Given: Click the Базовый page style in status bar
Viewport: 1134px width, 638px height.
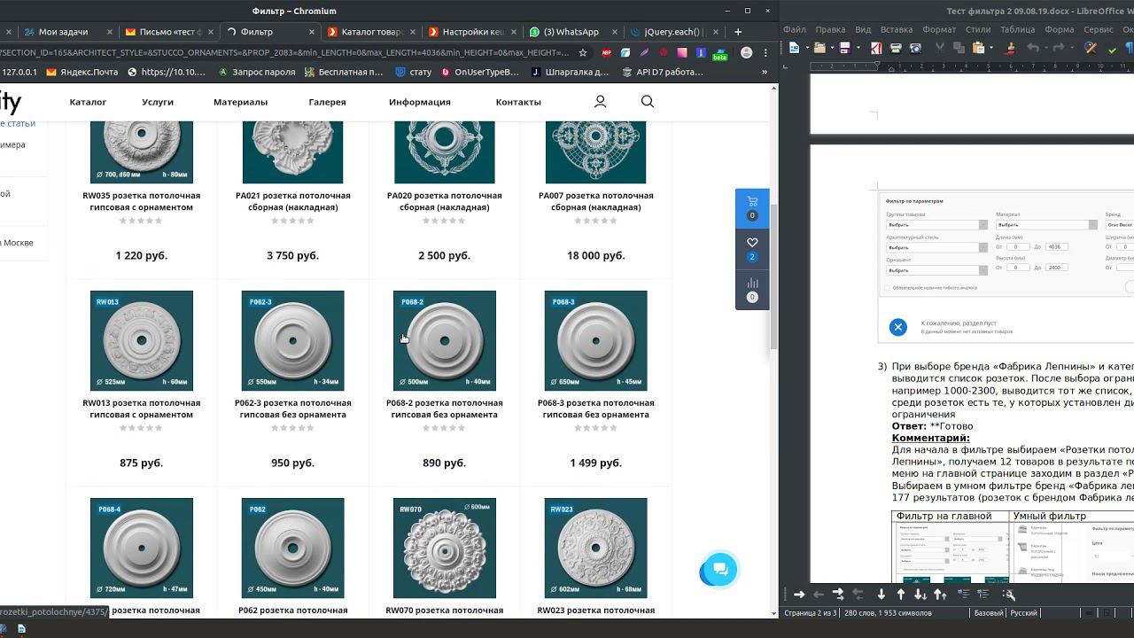Looking at the screenshot, I should coord(989,613).
